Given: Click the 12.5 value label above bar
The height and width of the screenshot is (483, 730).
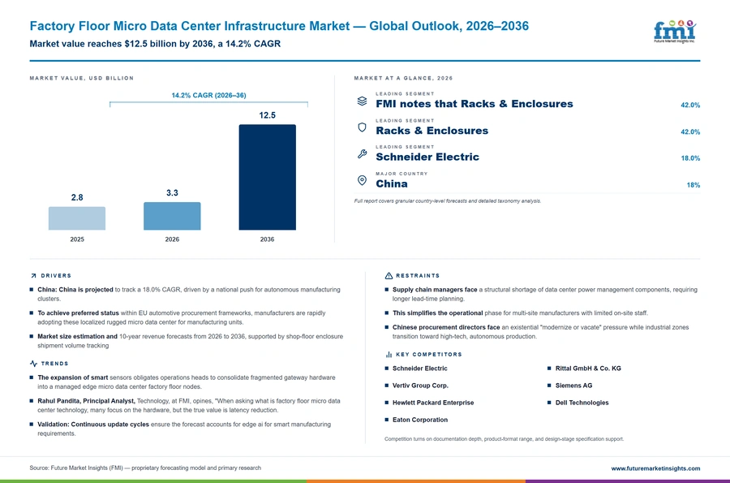Looking at the screenshot, I should [x=267, y=115].
